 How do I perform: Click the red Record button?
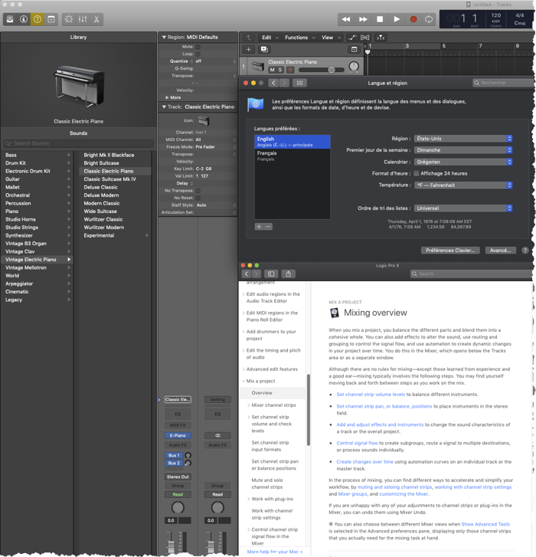[x=413, y=18]
